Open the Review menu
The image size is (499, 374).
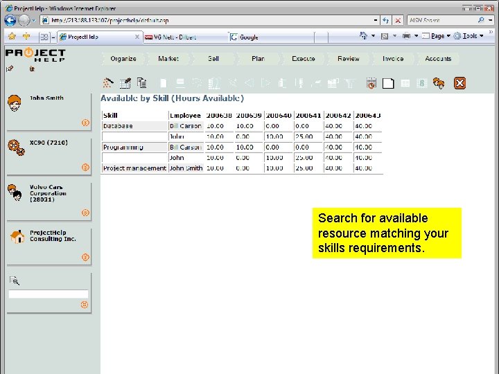click(x=349, y=58)
